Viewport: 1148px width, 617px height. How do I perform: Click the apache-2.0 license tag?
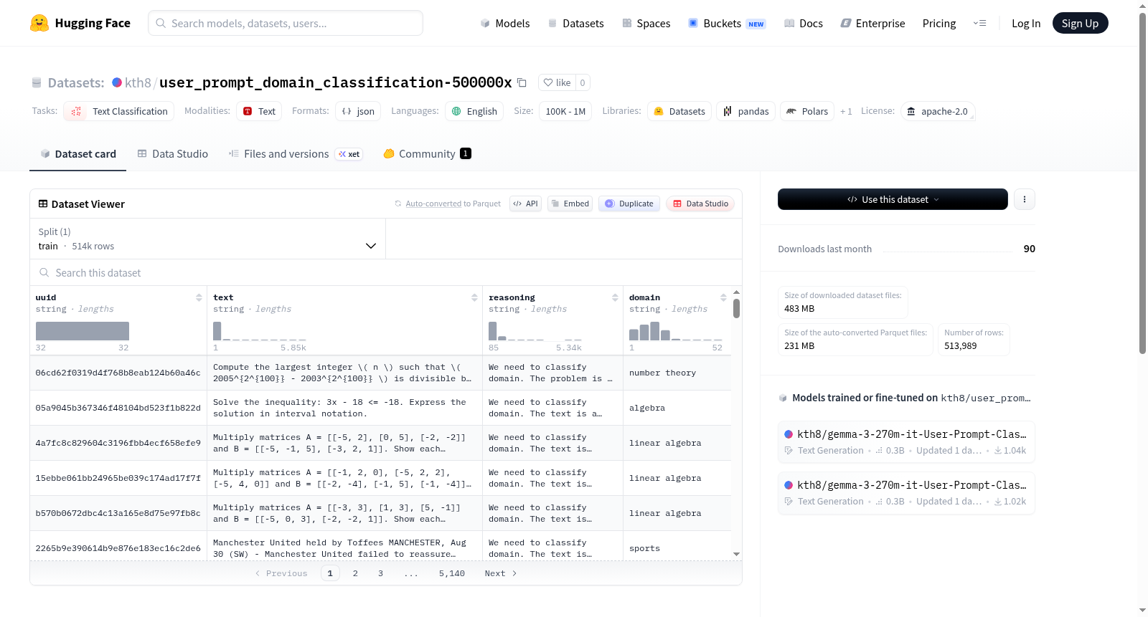[937, 111]
